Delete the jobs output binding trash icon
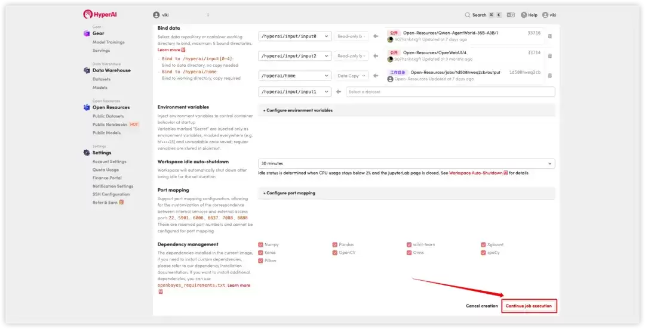Image resolution: width=645 pixels, height=329 pixels. (549, 76)
